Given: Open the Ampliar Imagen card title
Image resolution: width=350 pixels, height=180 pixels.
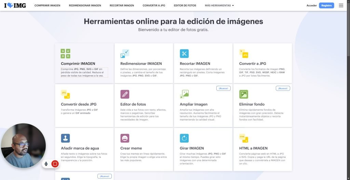Looking at the screenshot, I should click(193, 104).
